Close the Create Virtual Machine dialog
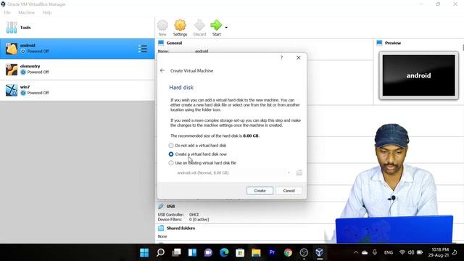464x261 pixels. tap(298, 58)
